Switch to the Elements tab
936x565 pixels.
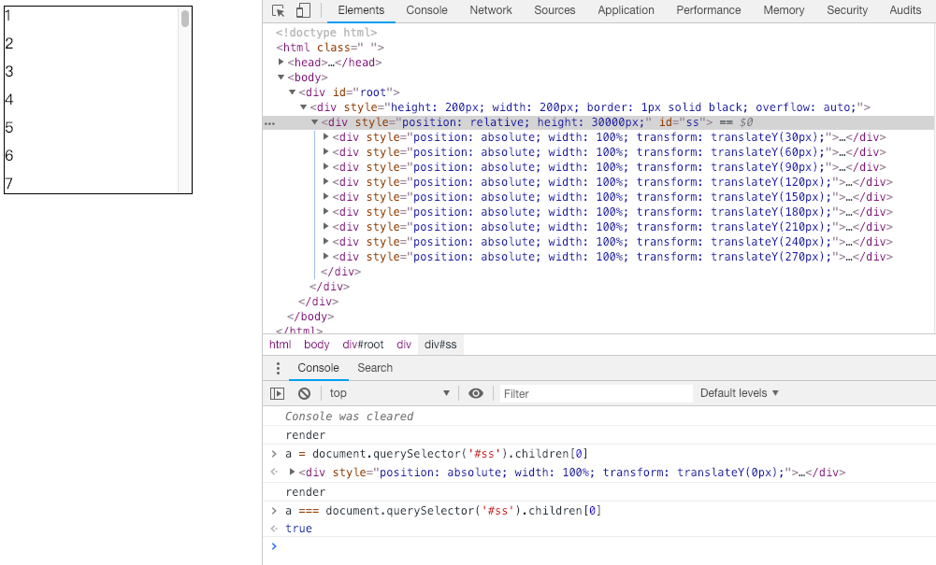361,10
